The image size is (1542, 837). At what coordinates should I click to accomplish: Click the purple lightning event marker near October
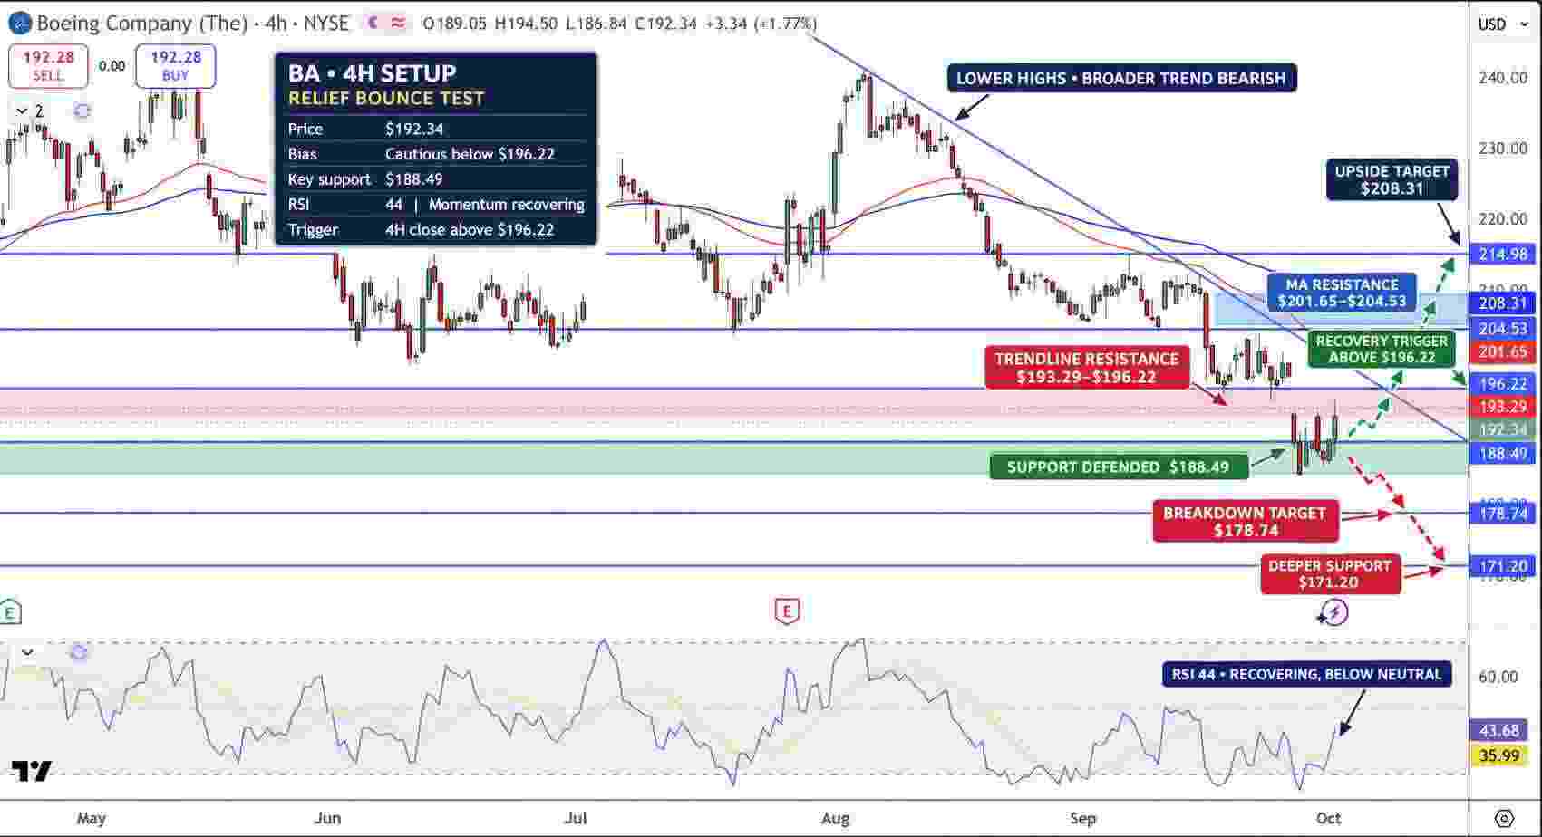(x=1333, y=613)
